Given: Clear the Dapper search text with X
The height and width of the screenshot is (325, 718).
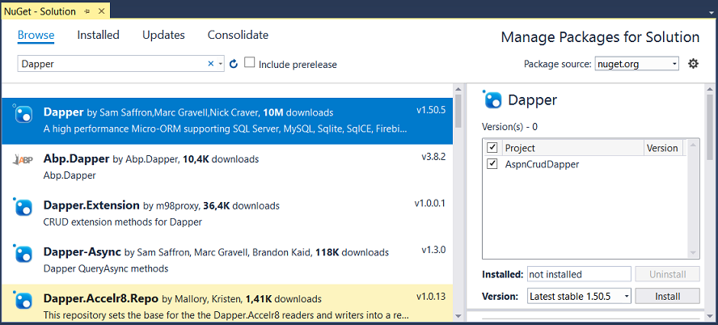Looking at the screenshot, I should pyautogui.click(x=211, y=64).
